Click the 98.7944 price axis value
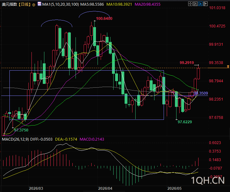This screenshot has width=230, height=192. 216,81
